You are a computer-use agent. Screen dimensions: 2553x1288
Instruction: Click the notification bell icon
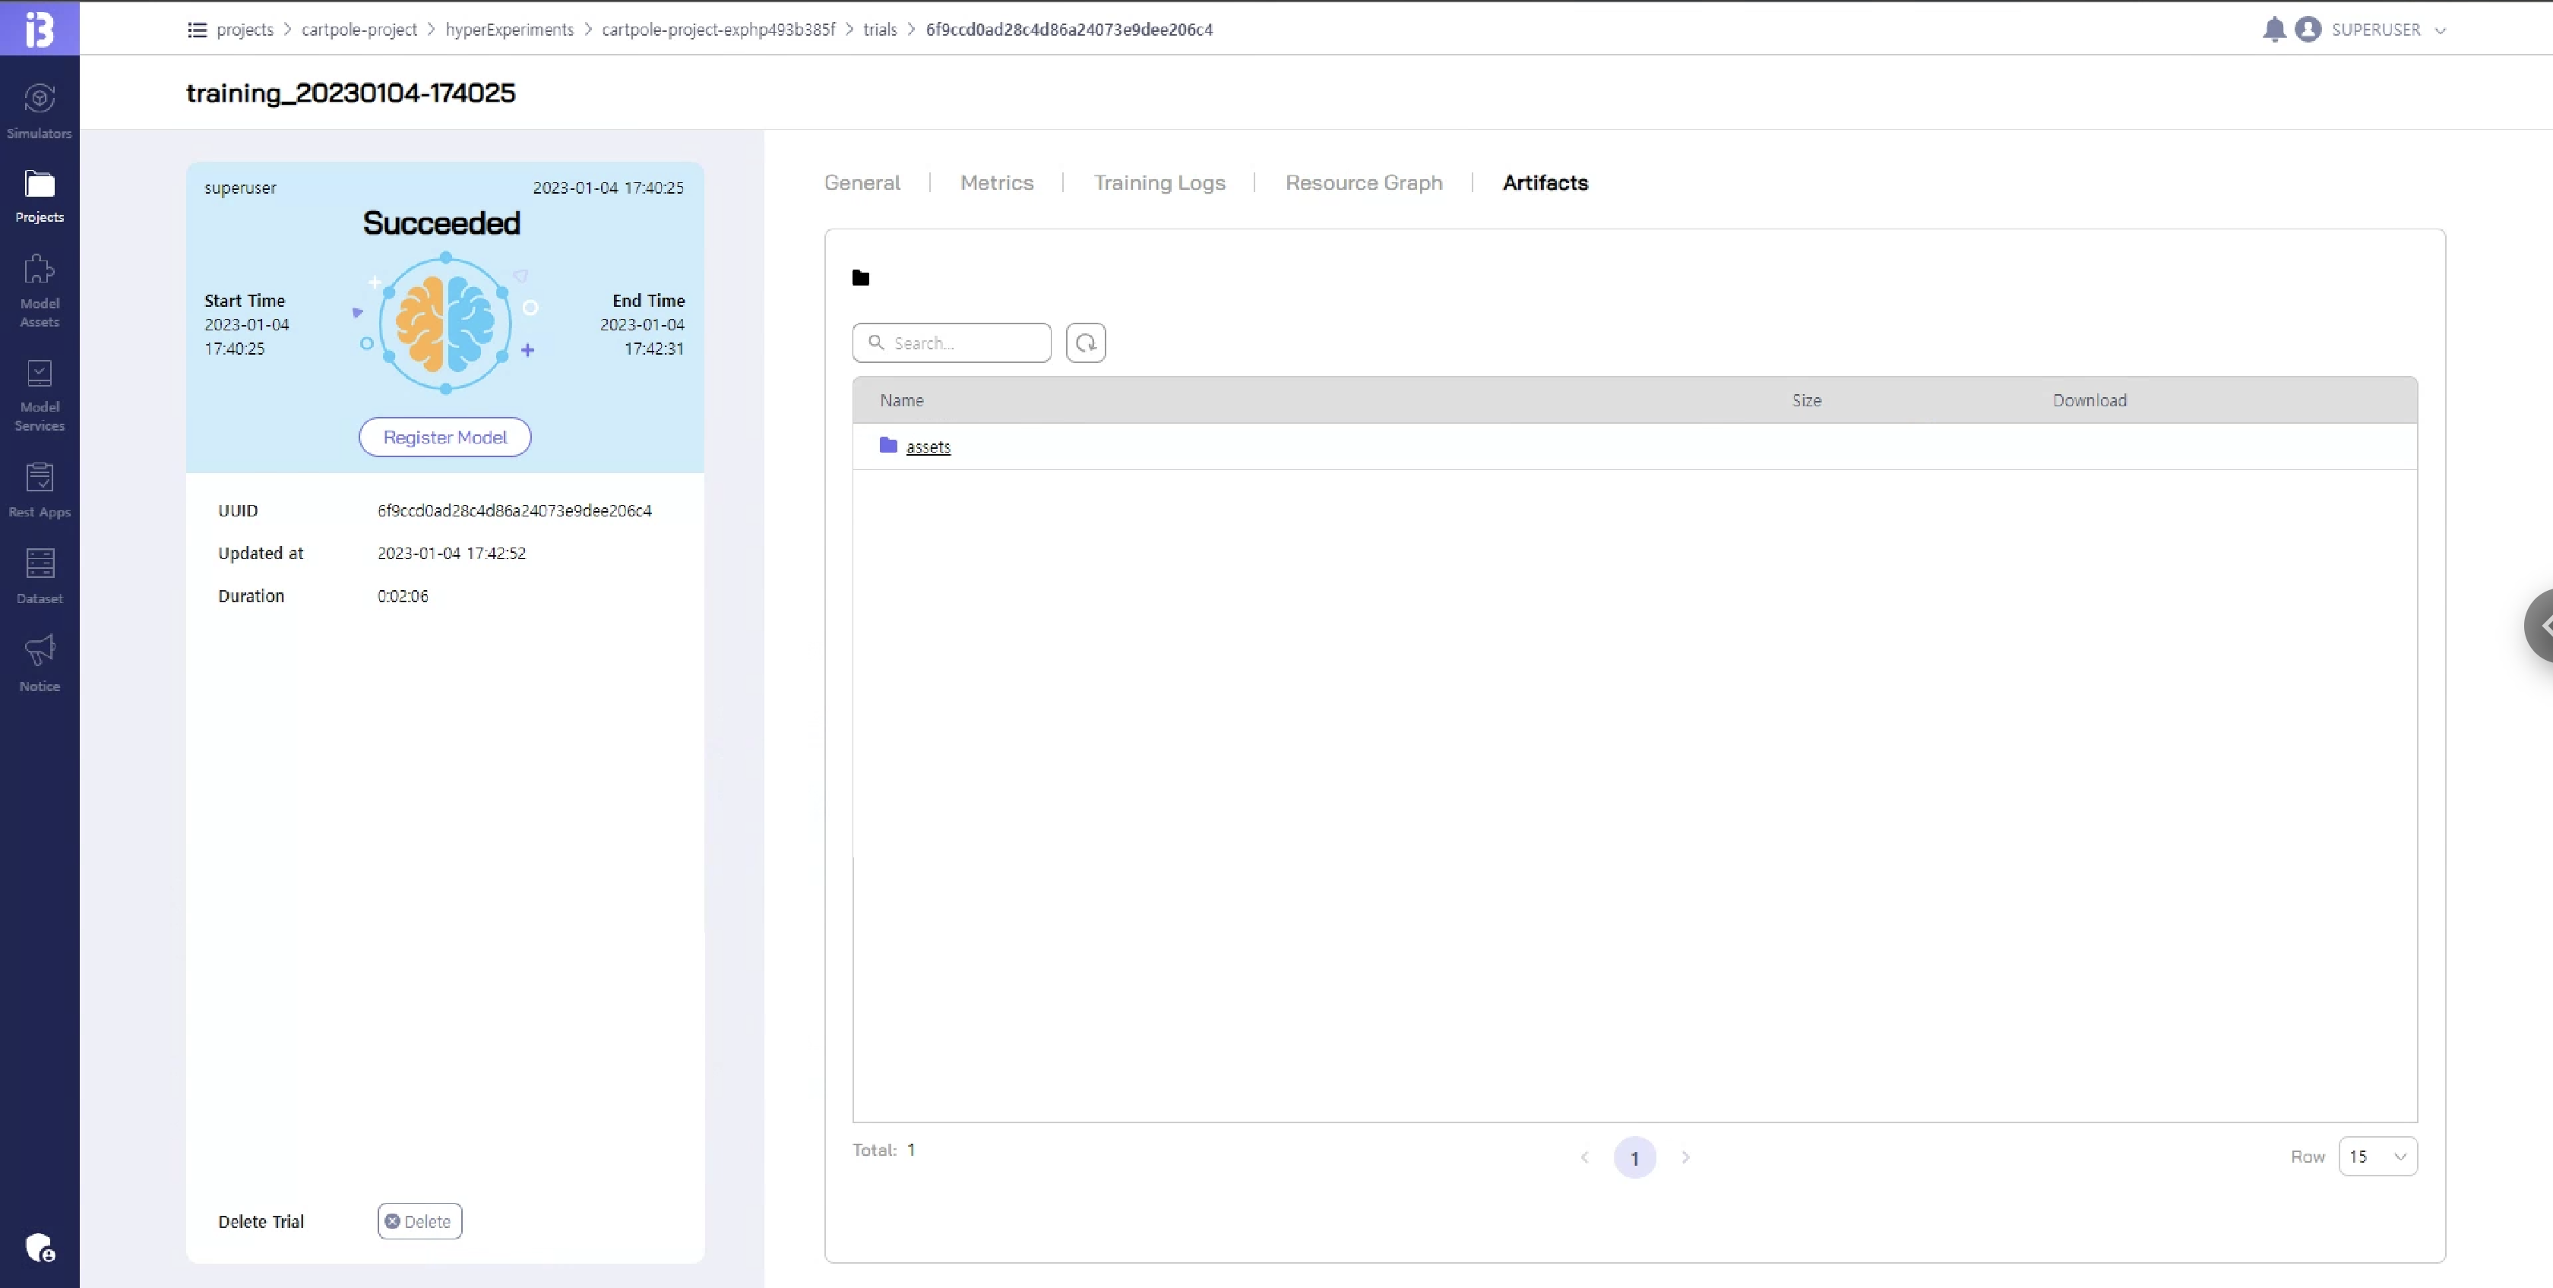[x=2273, y=30]
